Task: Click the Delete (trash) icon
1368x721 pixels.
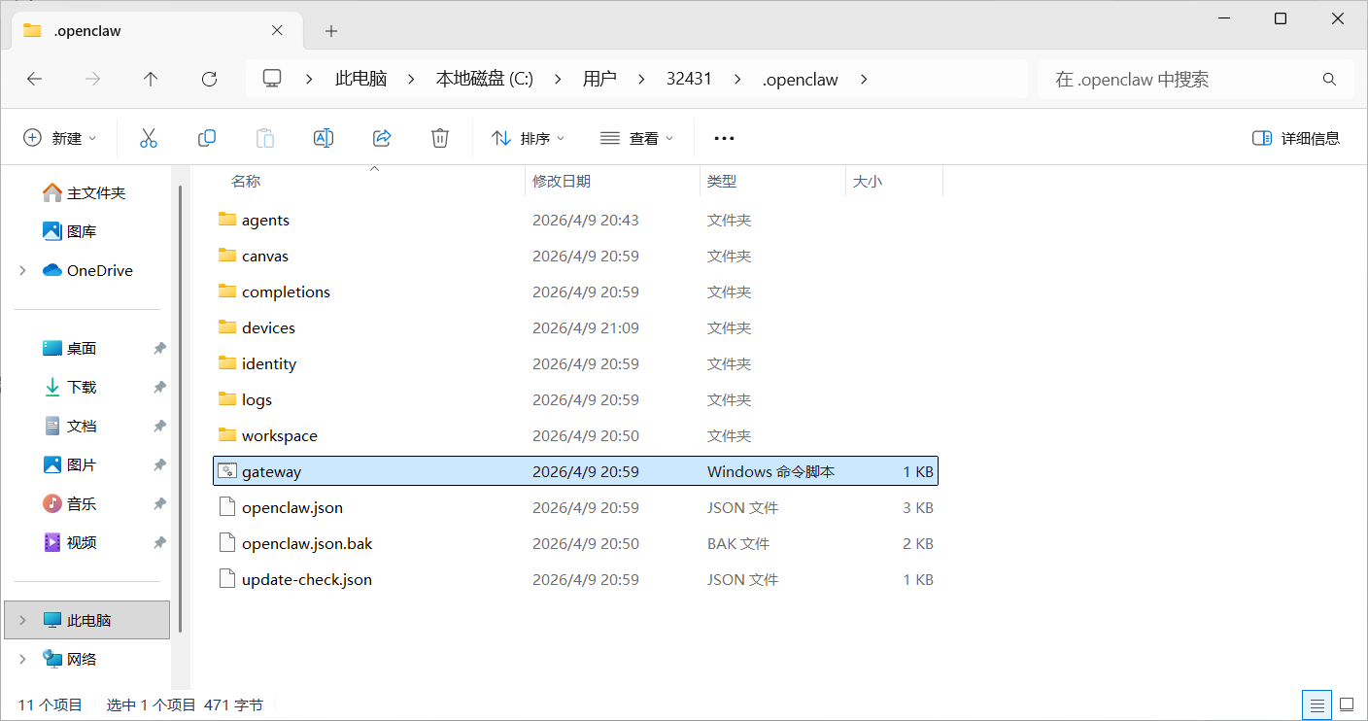Action: pyautogui.click(x=439, y=137)
